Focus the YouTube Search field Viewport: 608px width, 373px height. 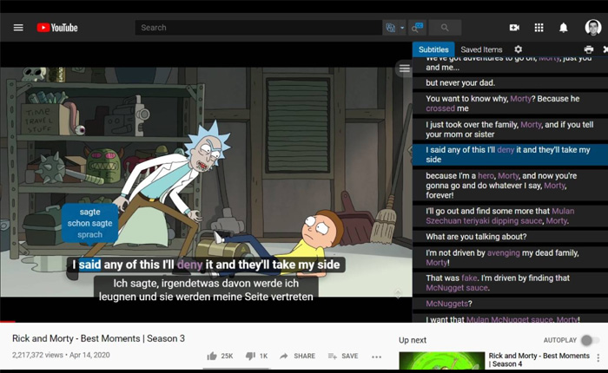[258, 28]
